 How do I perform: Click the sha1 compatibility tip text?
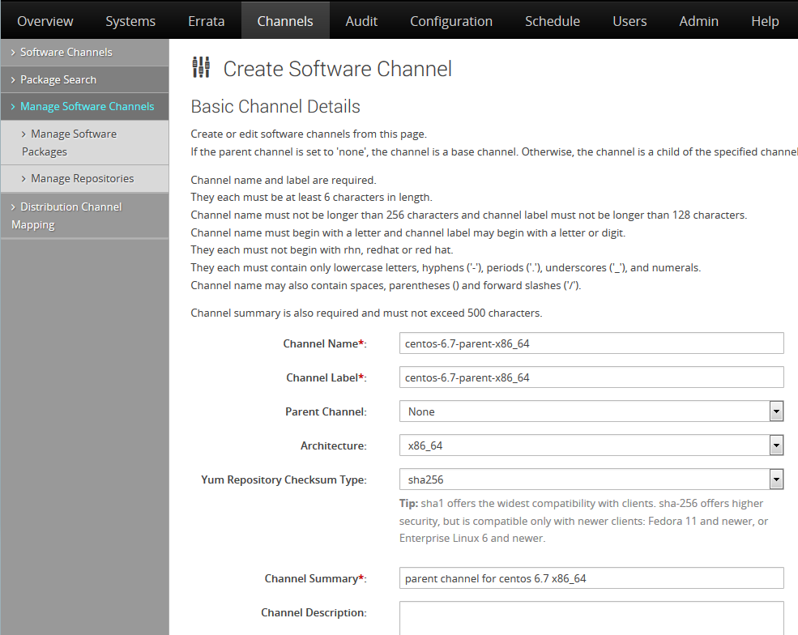[584, 521]
